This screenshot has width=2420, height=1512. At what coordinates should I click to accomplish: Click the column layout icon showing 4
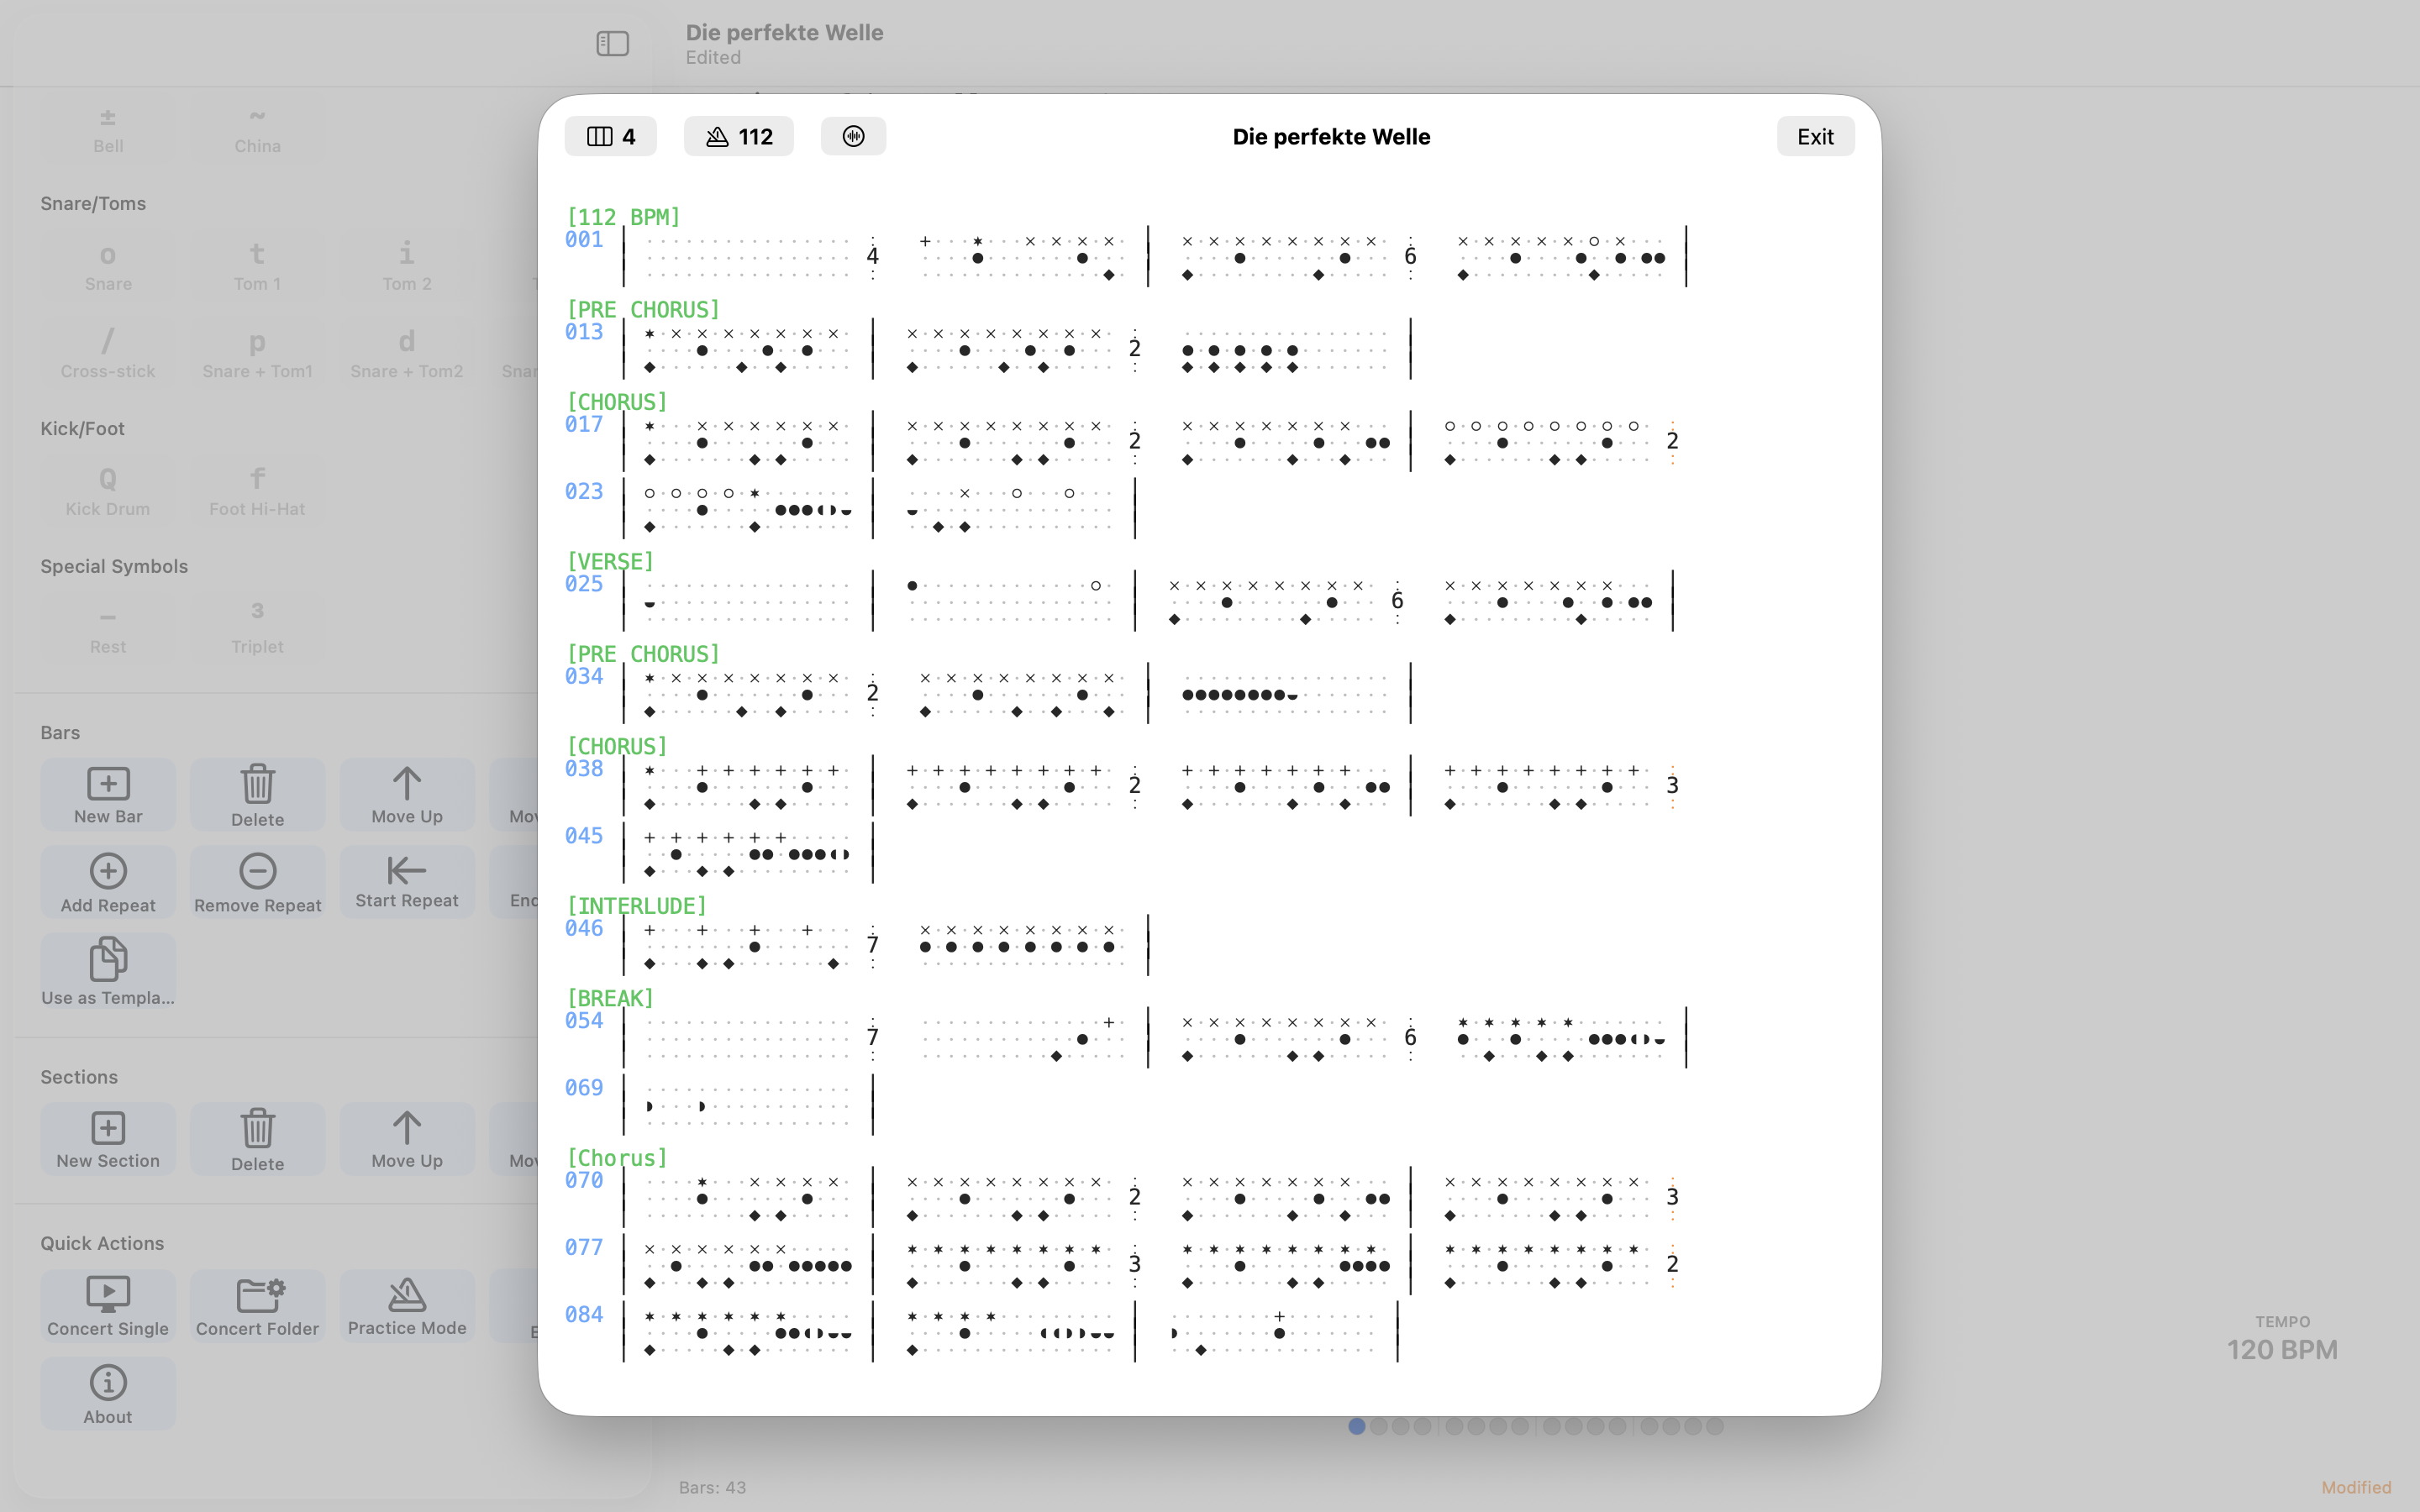[609, 136]
